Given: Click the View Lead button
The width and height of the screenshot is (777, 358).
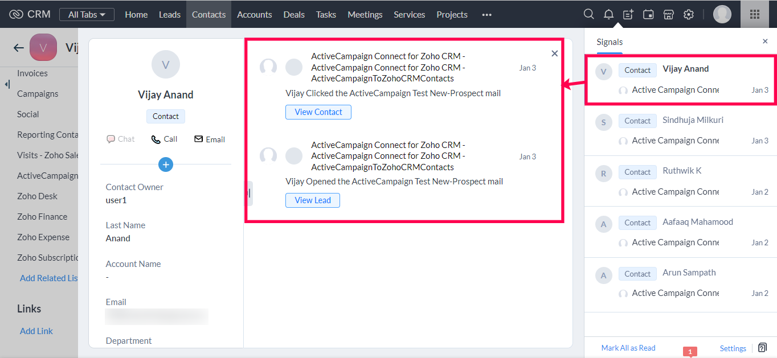Looking at the screenshot, I should tap(313, 200).
